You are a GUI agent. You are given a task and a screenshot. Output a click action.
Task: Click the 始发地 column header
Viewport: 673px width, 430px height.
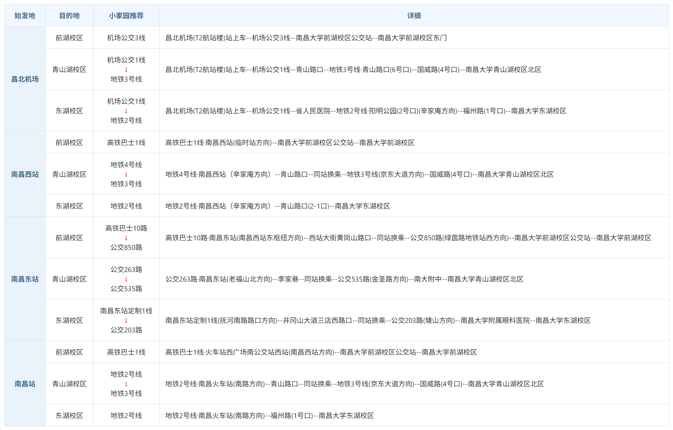24,15
